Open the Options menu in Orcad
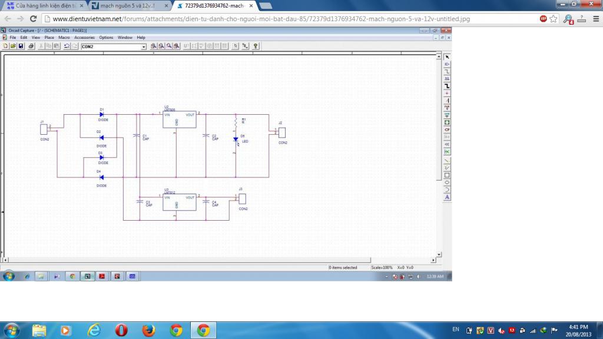Viewport: 603px width, 339px height. pyautogui.click(x=106, y=38)
